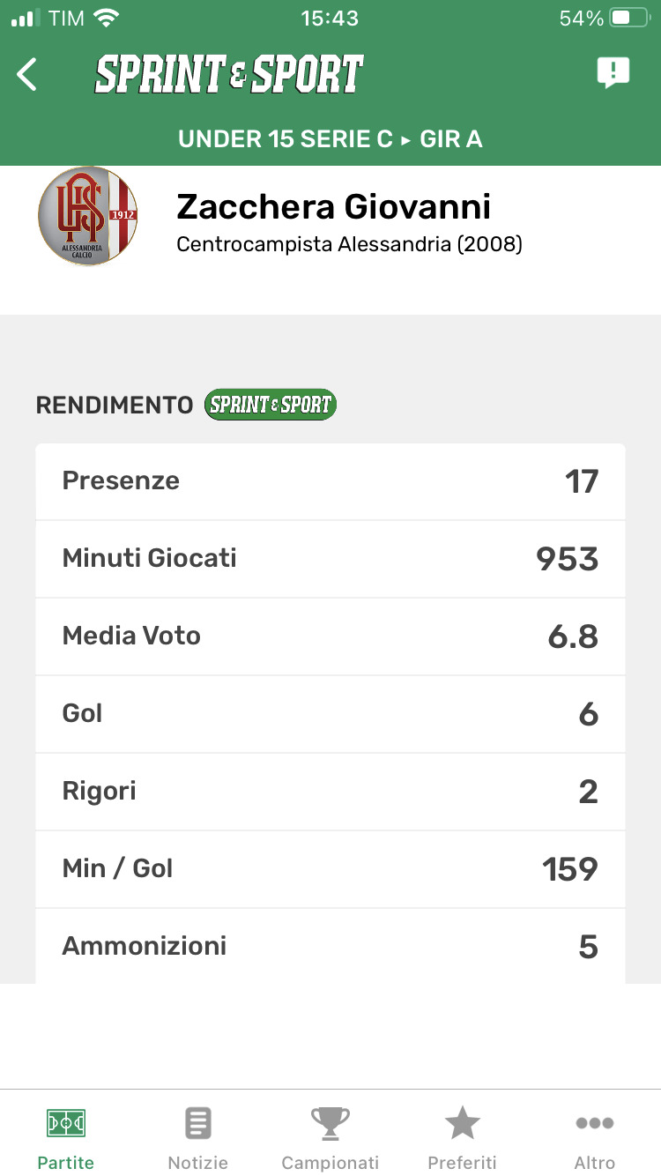
Task: Tap the Sprint & Sport header logo
Action: pos(229,75)
